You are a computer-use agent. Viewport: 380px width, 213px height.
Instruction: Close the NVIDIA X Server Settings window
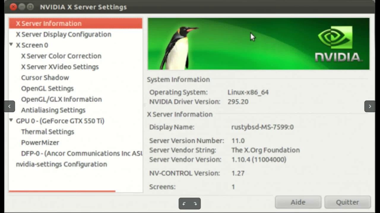click(x=13, y=7)
